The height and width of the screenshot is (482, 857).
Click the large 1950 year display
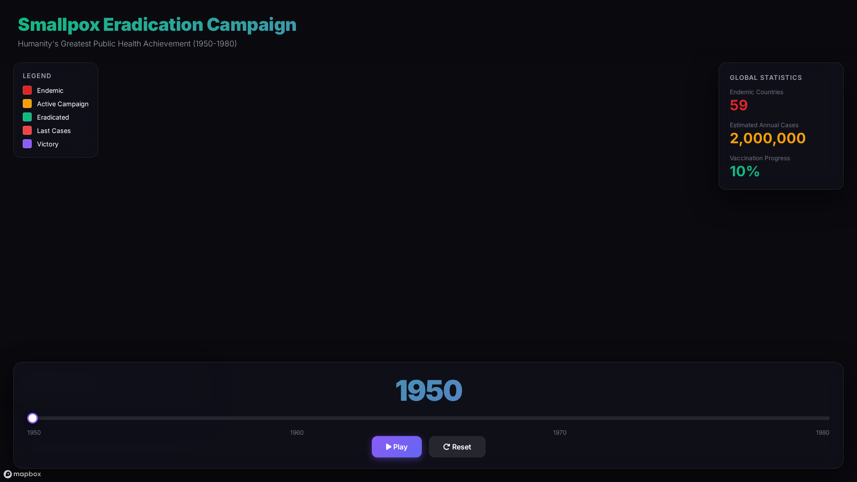[x=428, y=391]
